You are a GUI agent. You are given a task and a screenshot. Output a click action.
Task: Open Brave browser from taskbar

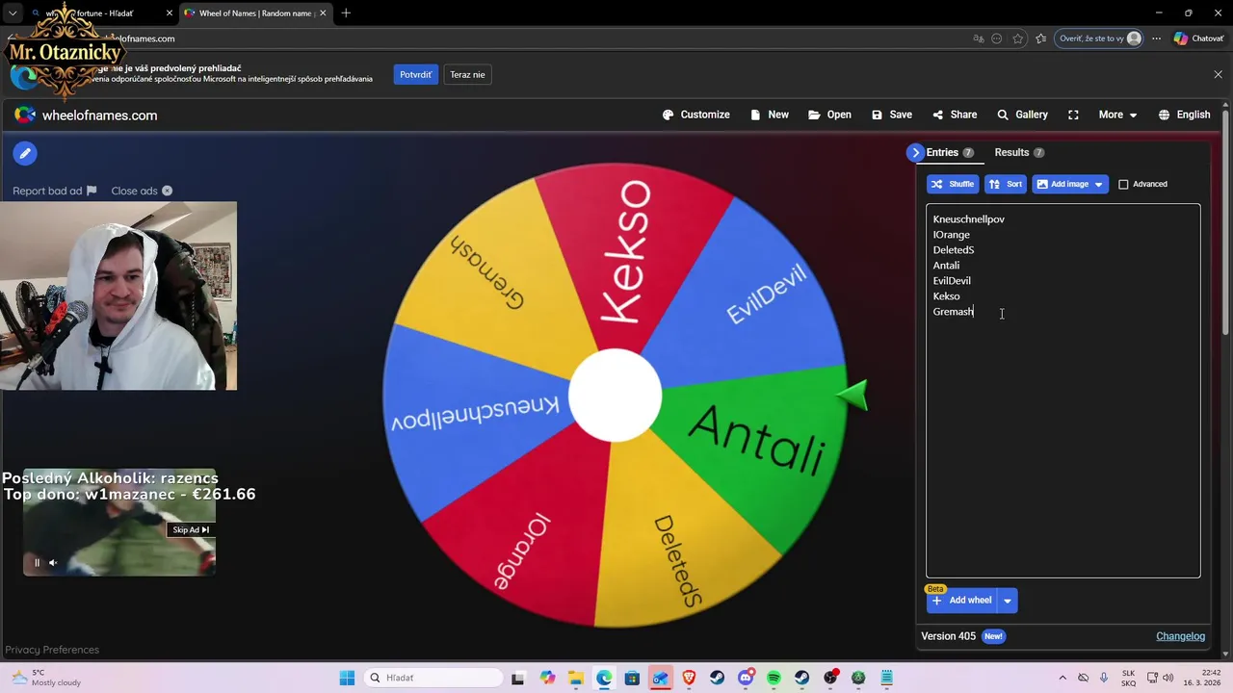coord(689,678)
